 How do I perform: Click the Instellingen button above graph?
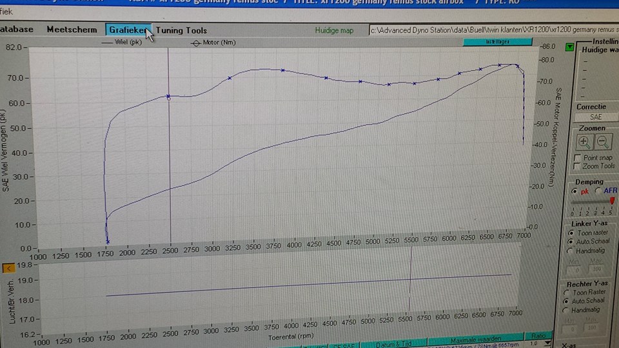coord(497,42)
